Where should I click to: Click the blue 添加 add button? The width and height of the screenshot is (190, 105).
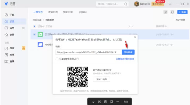click(x=182, y=12)
